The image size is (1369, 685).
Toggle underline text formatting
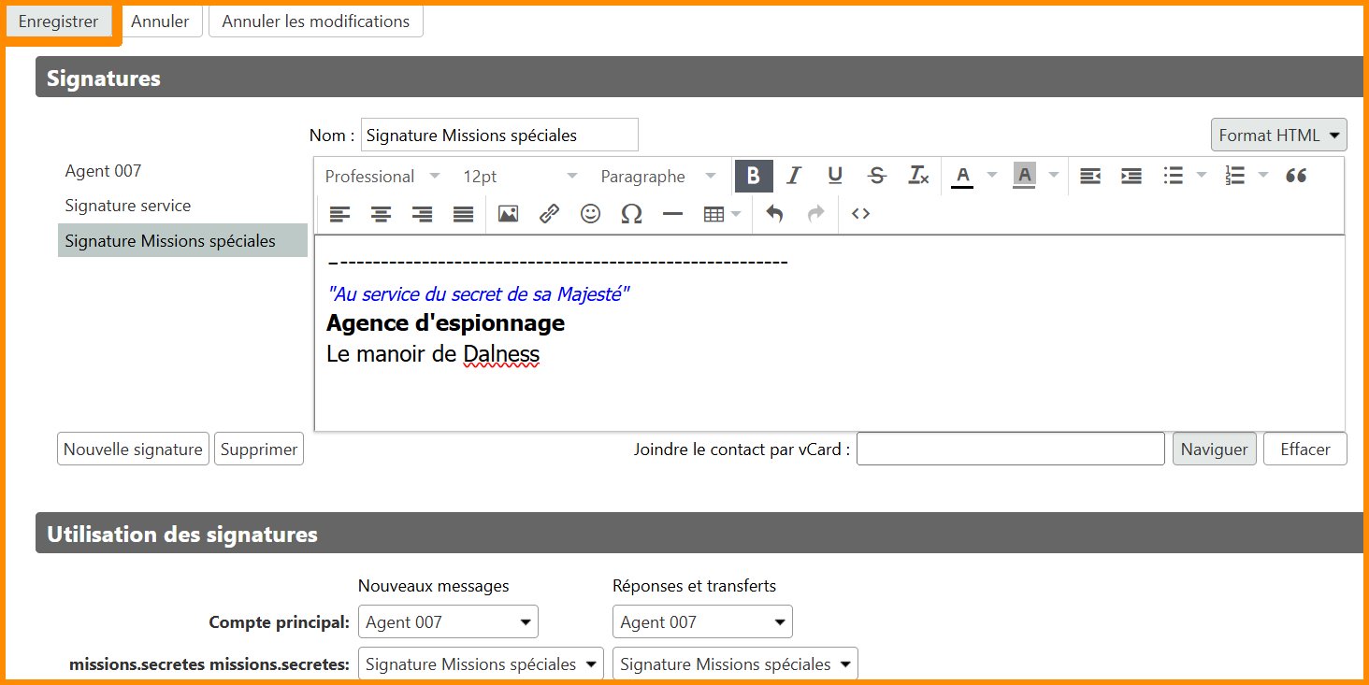[x=835, y=176]
